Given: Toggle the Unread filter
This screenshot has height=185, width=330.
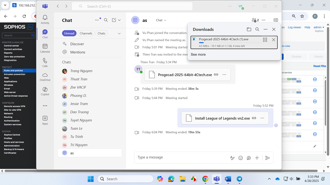Looking at the screenshot, I should 69,33.
